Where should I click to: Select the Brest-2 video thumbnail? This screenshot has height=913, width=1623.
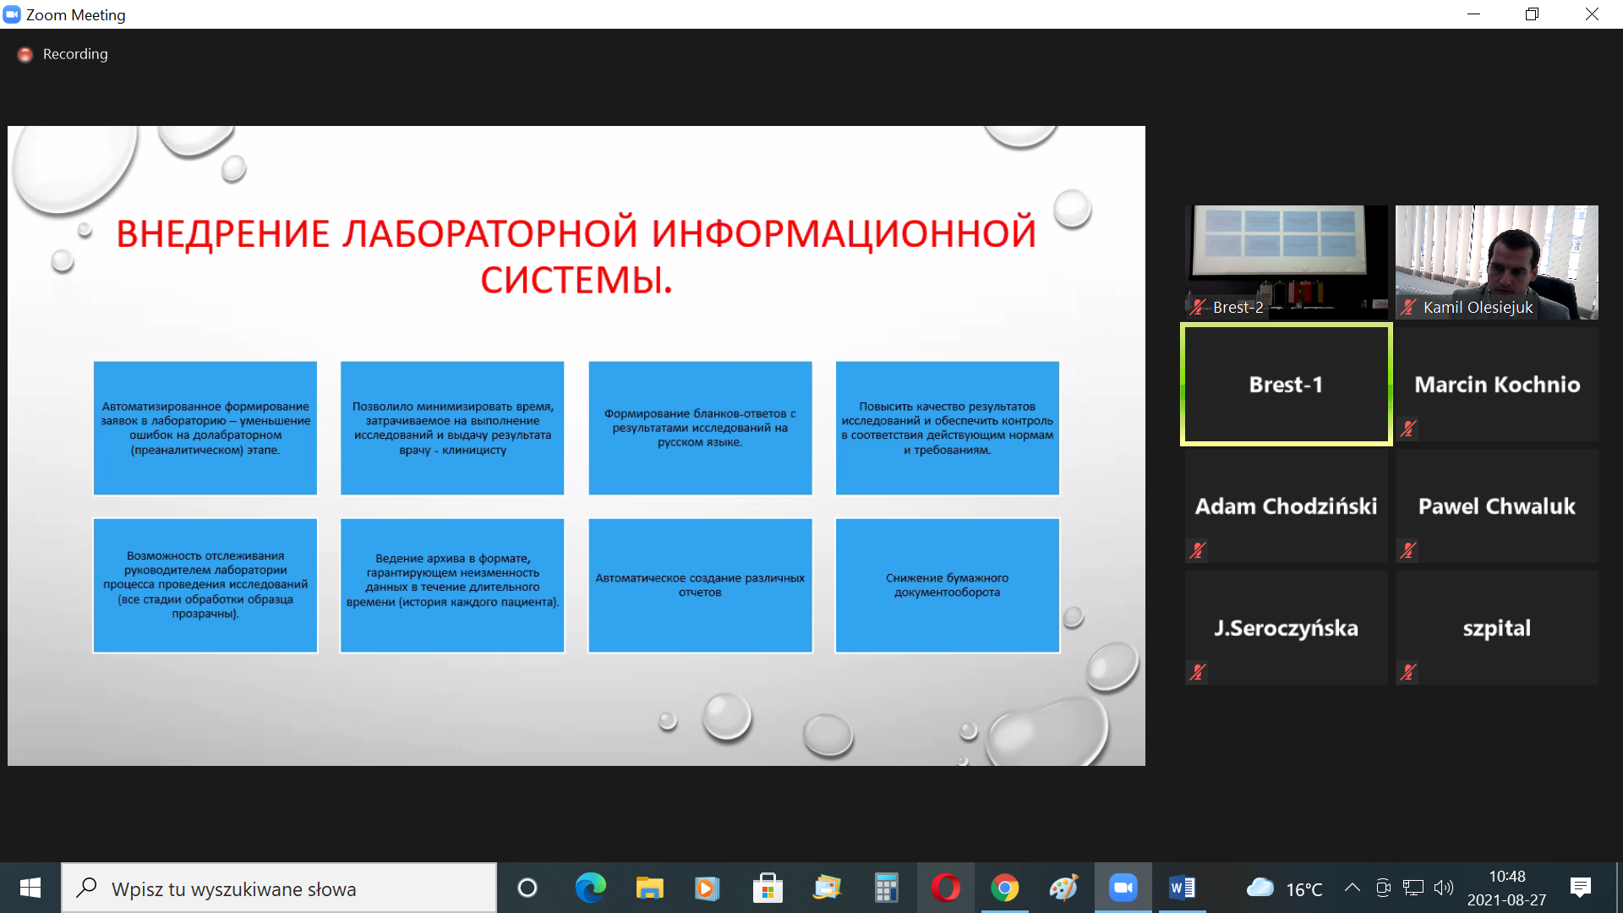tap(1286, 261)
